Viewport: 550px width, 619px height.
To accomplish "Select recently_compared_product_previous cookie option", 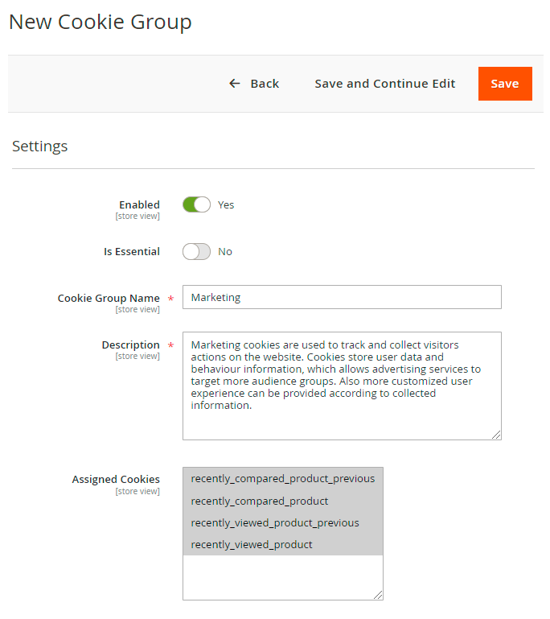I will click(282, 478).
